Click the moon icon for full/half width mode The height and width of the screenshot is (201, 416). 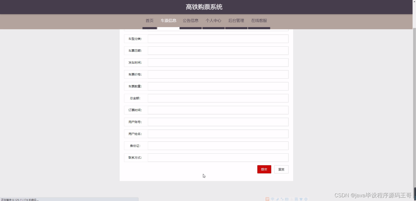tap(277, 199)
